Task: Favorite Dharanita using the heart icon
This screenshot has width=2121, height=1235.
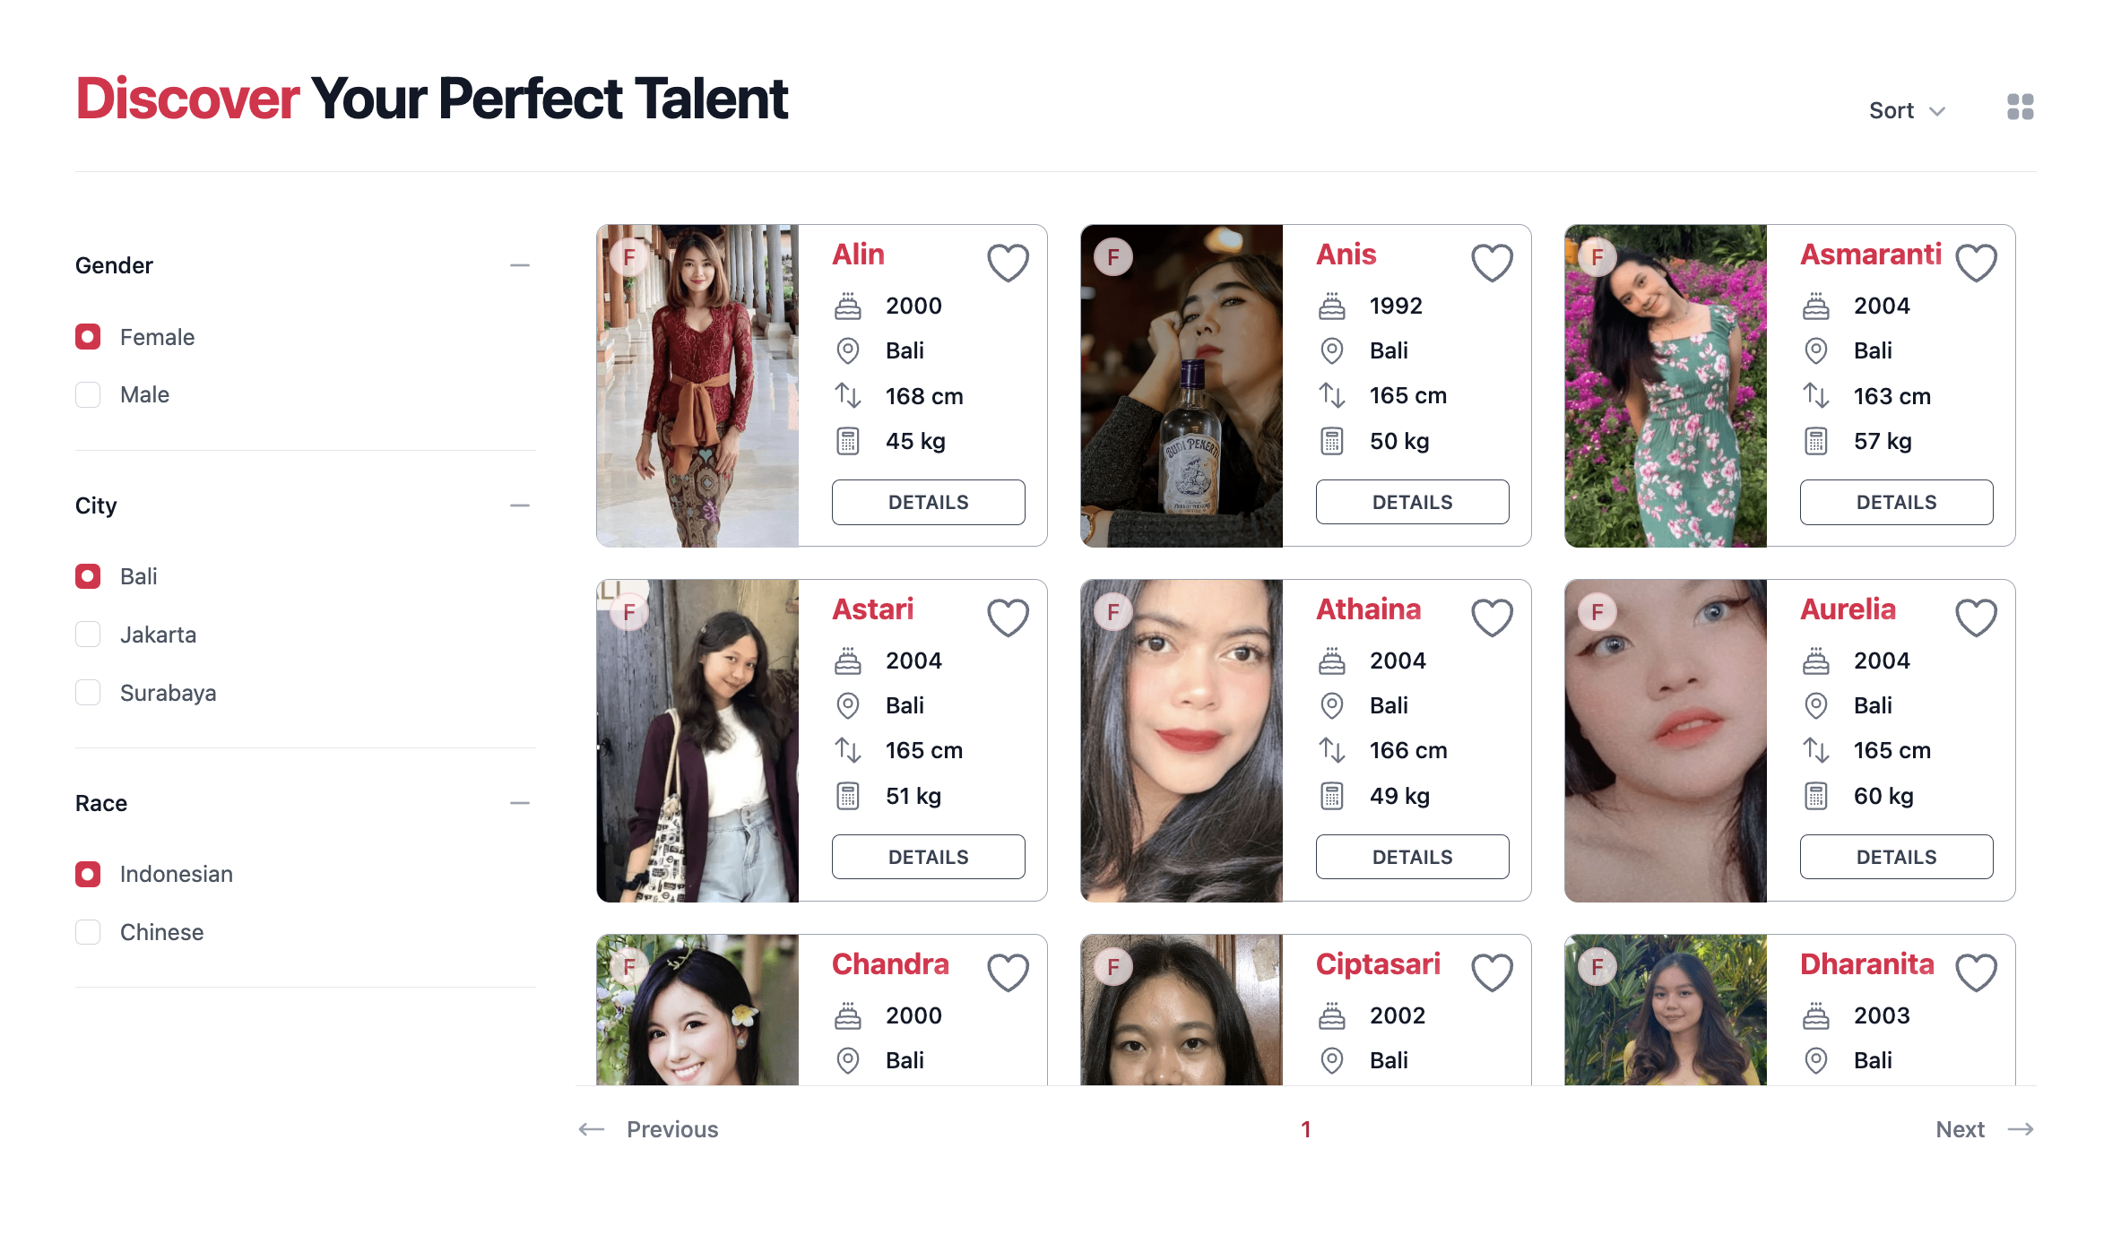Action: pos(1976,971)
